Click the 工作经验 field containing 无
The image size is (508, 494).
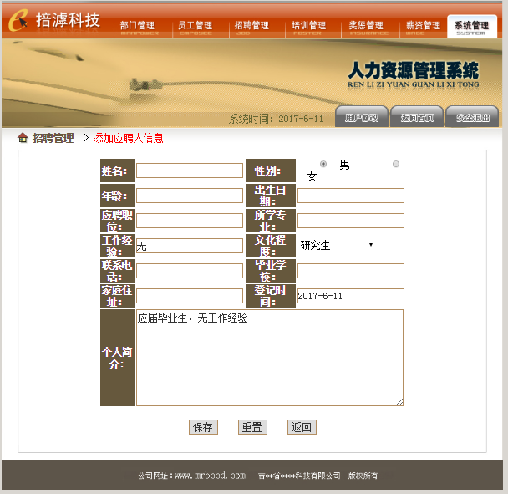pos(190,246)
